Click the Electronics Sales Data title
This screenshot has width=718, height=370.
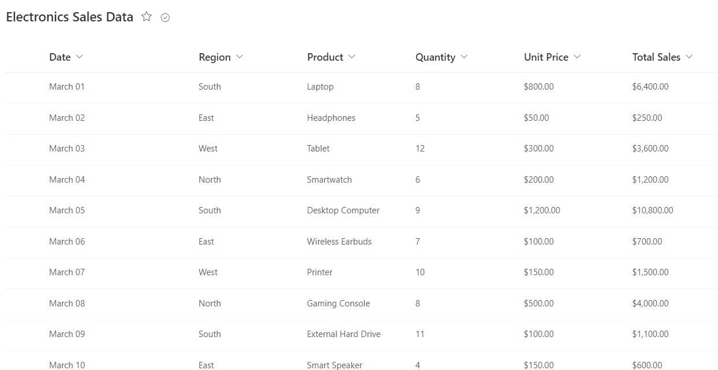69,17
